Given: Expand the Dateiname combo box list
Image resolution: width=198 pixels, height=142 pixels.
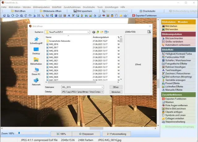Looking at the screenshot, I should (102, 87).
